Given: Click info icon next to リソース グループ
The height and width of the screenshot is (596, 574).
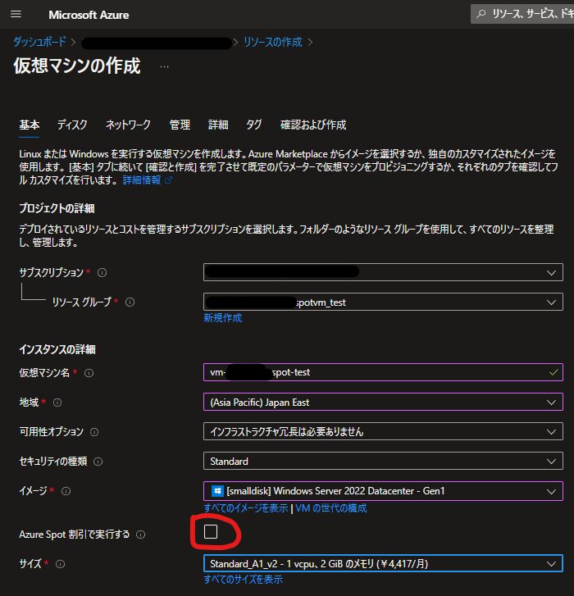Looking at the screenshot, I should 130,303.
